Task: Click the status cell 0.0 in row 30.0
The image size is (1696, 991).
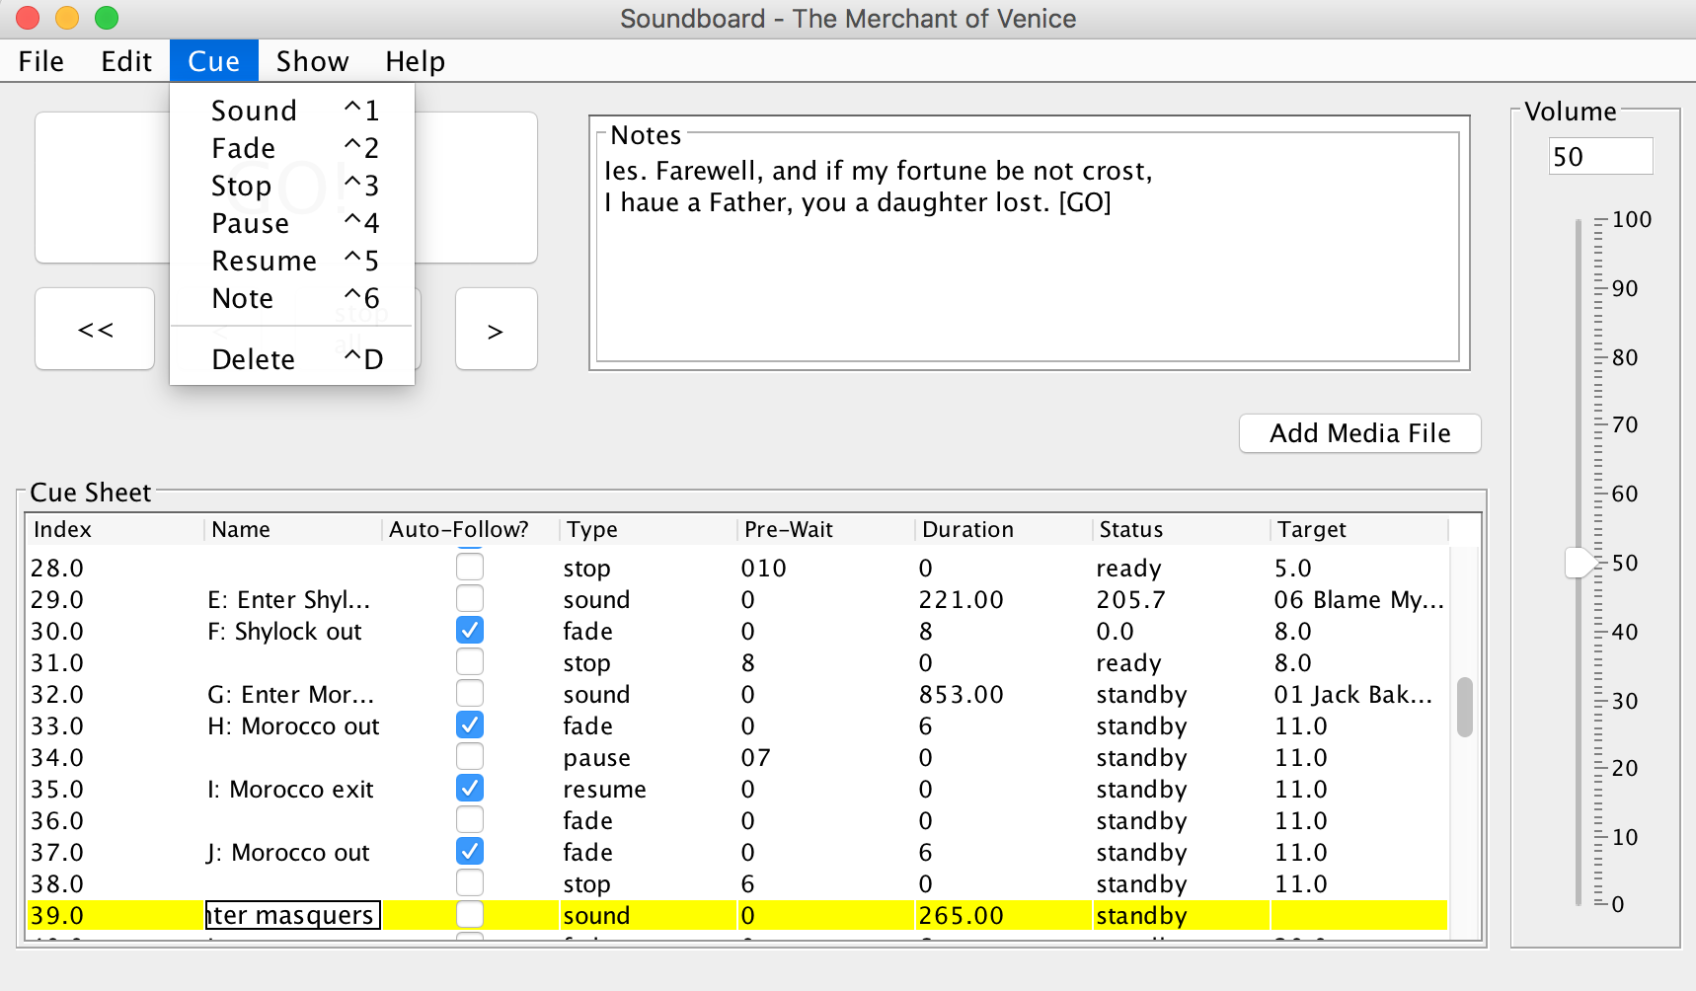Action: (1182, 631)
